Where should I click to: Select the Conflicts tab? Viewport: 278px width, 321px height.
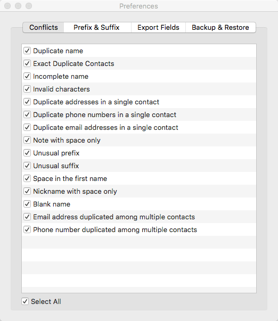click(x=44, y=28)
